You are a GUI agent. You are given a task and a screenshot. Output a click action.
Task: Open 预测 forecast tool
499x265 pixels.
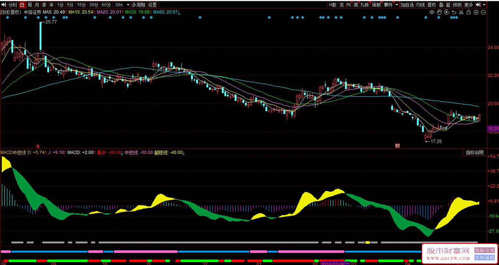tap(457, 5)
